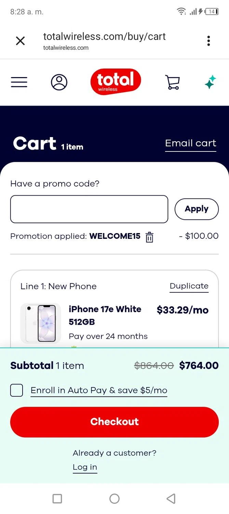Tap the Android back navigation button
Image resolution: width=229 pixels, height=514 pixels.
coord(171,499)
